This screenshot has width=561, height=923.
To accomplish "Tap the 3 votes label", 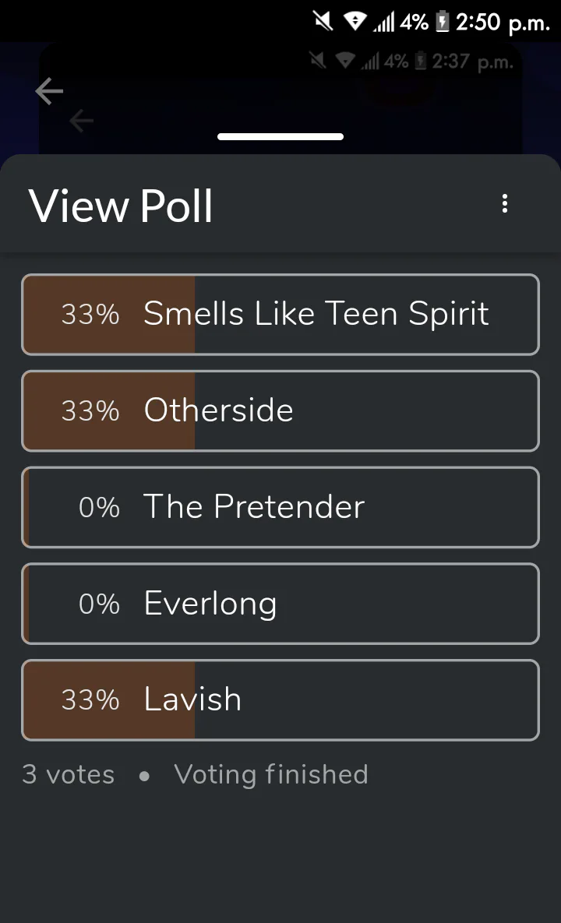I will click(x=69, y=775).
